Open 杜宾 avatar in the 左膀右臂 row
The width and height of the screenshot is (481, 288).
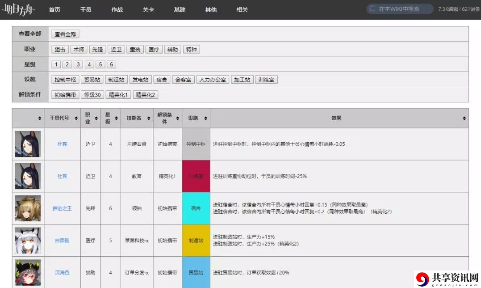click(x=28, y=144)
